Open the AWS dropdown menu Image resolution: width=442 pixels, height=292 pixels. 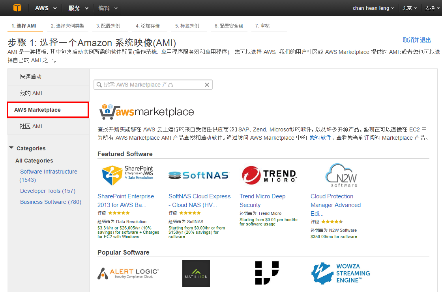tap(46, 8)
